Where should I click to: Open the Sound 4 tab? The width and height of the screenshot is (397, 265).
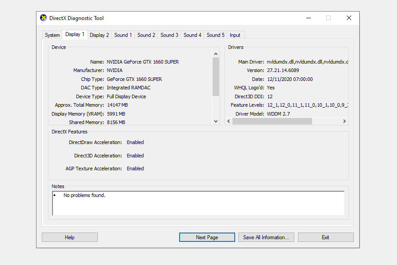192,35
